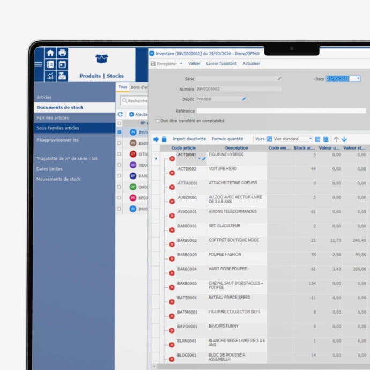
Task: Open Mouvements de stock in sidebar
Action: pos(58,179)
